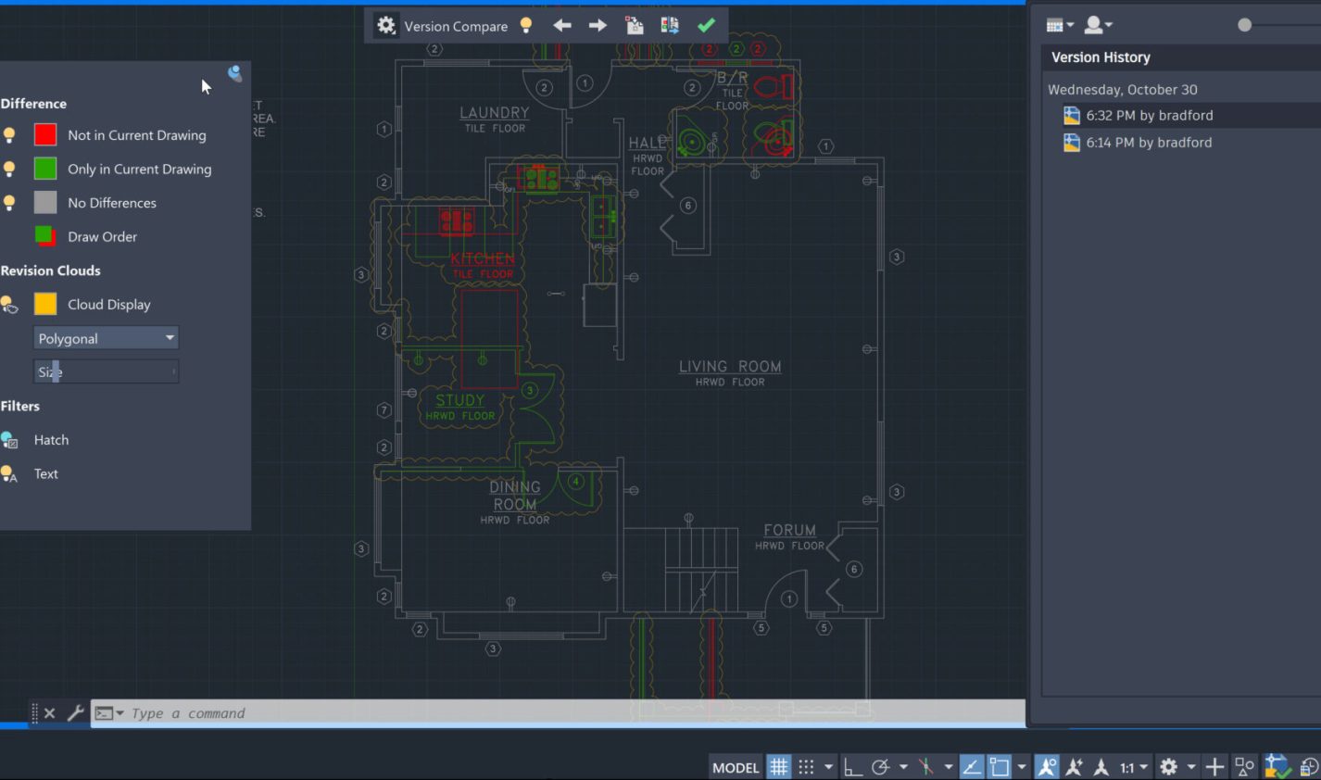
Task: Toggle isometric drafting icon
Action: click(925, 767)
